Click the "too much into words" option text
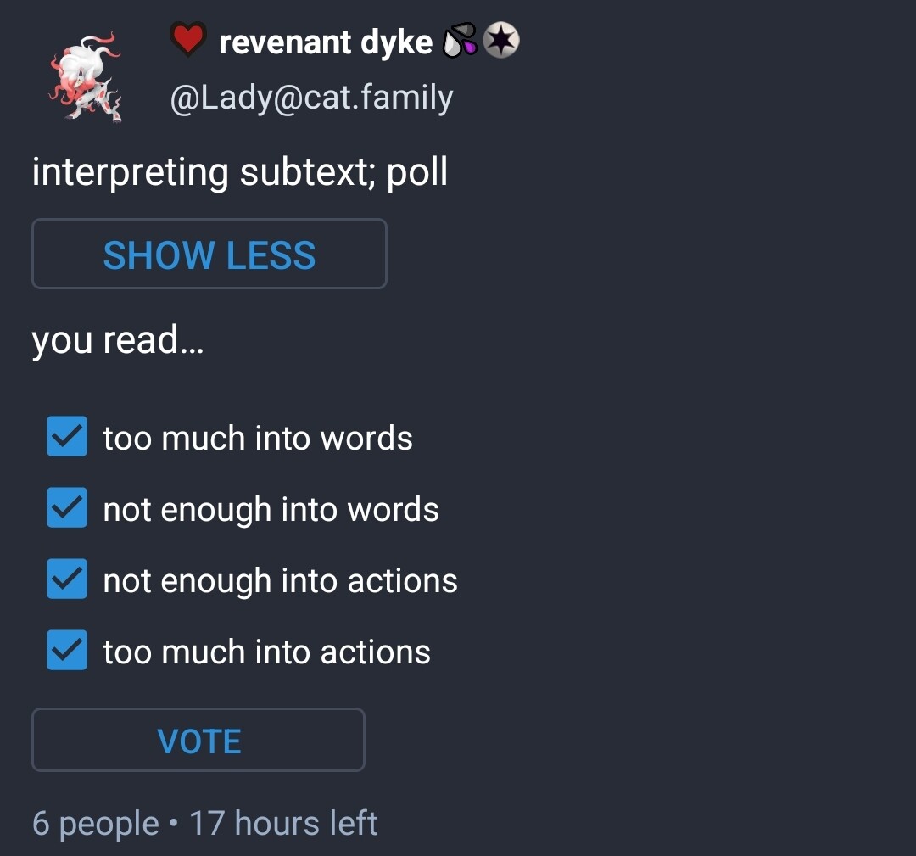The width and height of the screenshot is (916, 856). coord(258,438)
